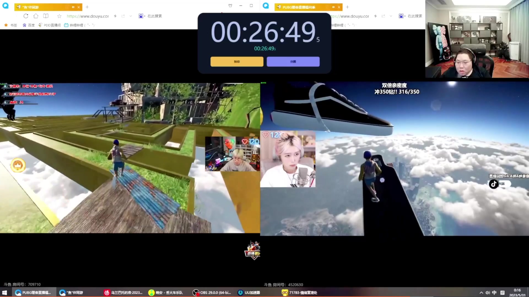Screen dimensions: 529x297
Task: Open reading mode book icon in left browser
Action: click(46, 16)
